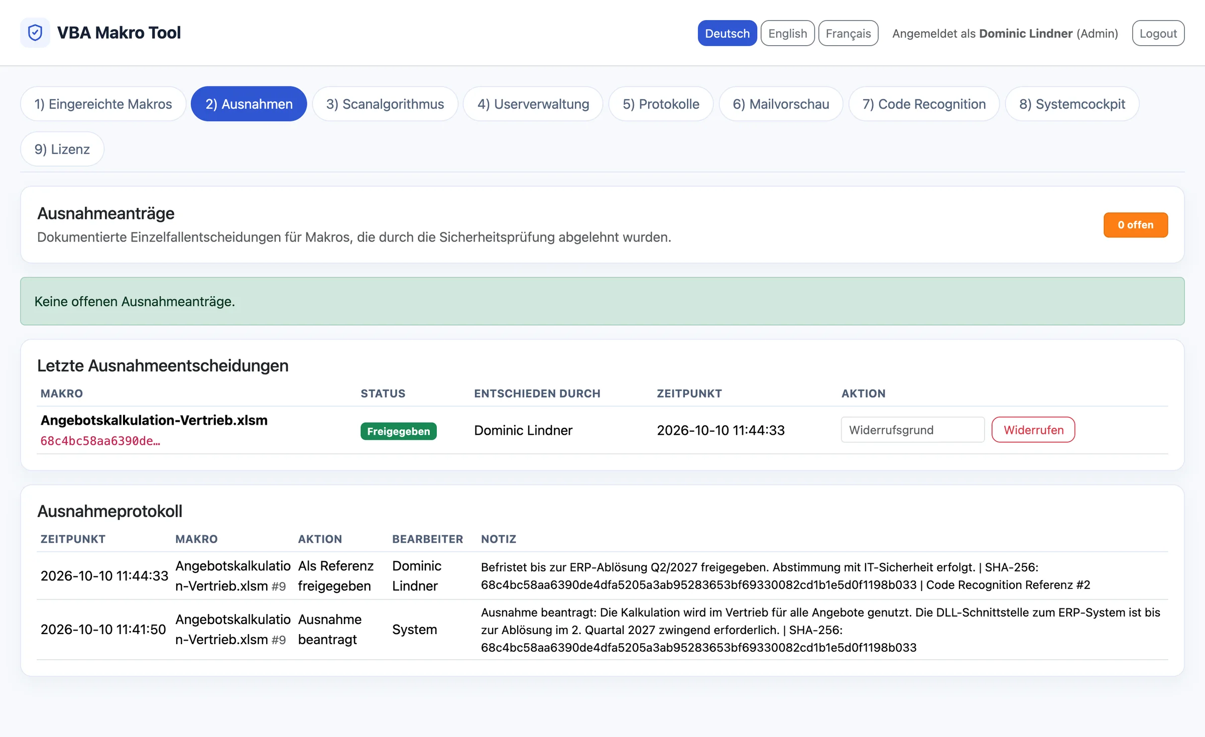Open the Protokolle tab
Screen dimensions: 1205x737
click(x=661, y=104)
